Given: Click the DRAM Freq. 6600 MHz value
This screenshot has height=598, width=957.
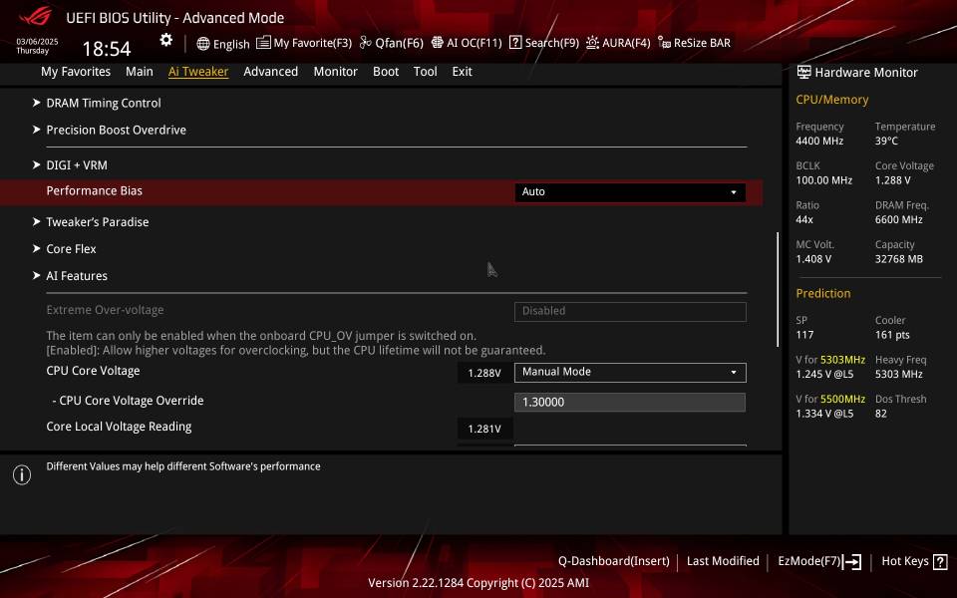Looking at the screenshot, I should point(899,219).
